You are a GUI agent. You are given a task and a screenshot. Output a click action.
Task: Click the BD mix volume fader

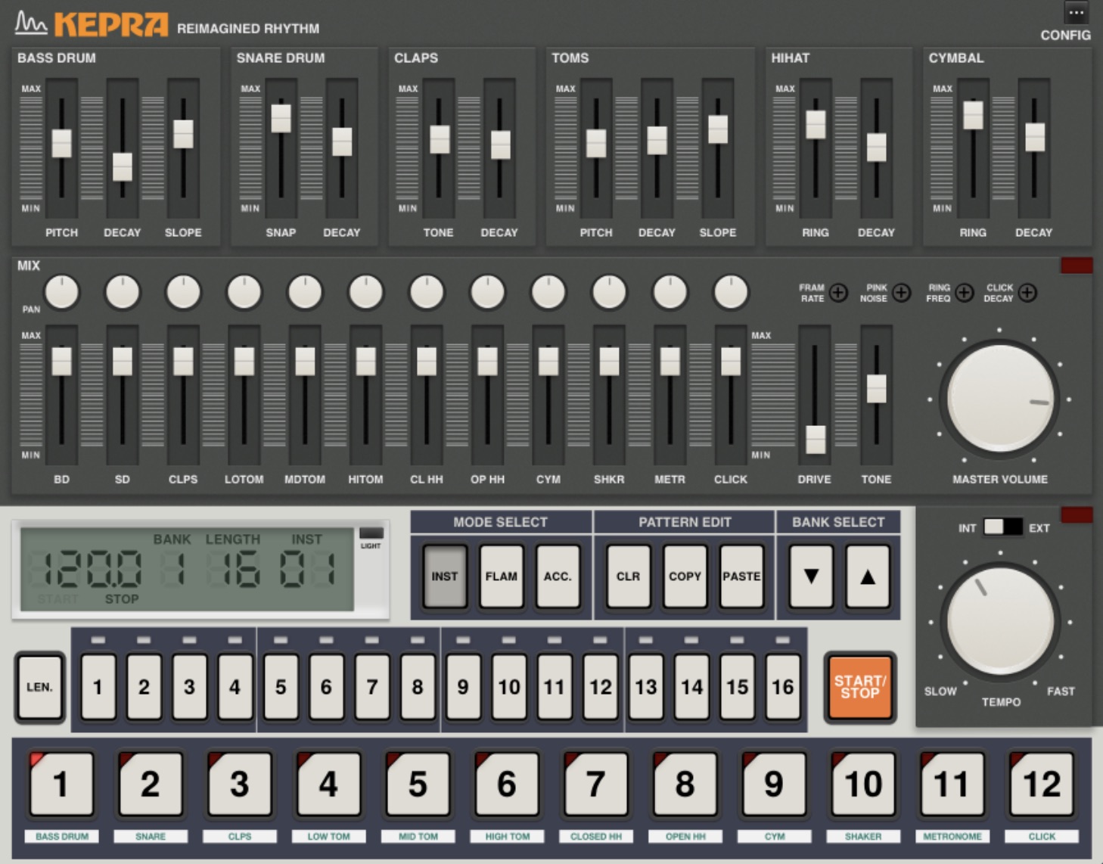[61, 362]
